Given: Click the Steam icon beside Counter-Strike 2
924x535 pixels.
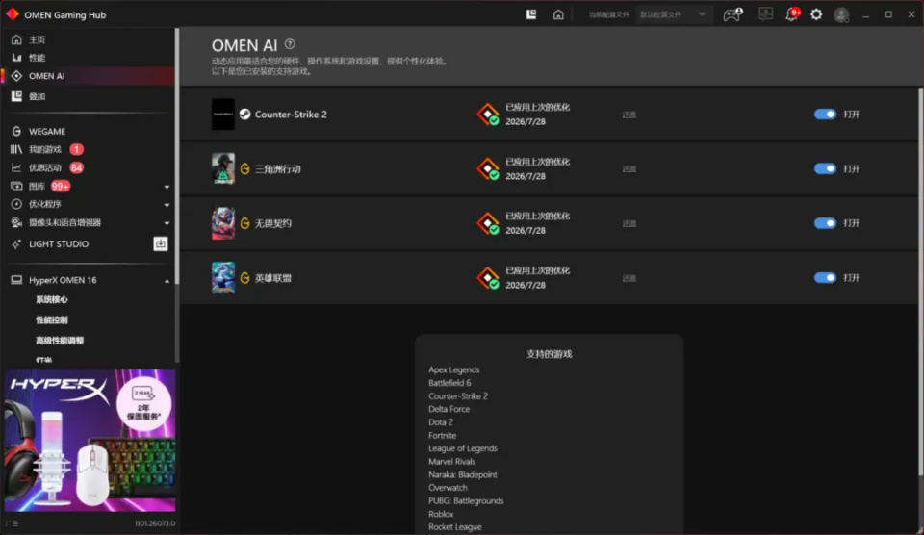Looking at the screenshot, I should coord(244,115).
